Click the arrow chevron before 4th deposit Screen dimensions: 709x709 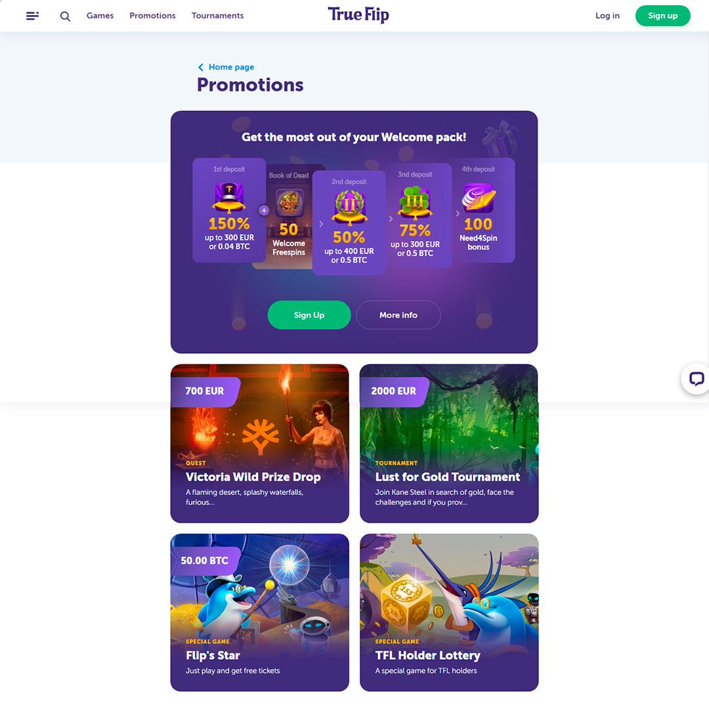[457, 213]
